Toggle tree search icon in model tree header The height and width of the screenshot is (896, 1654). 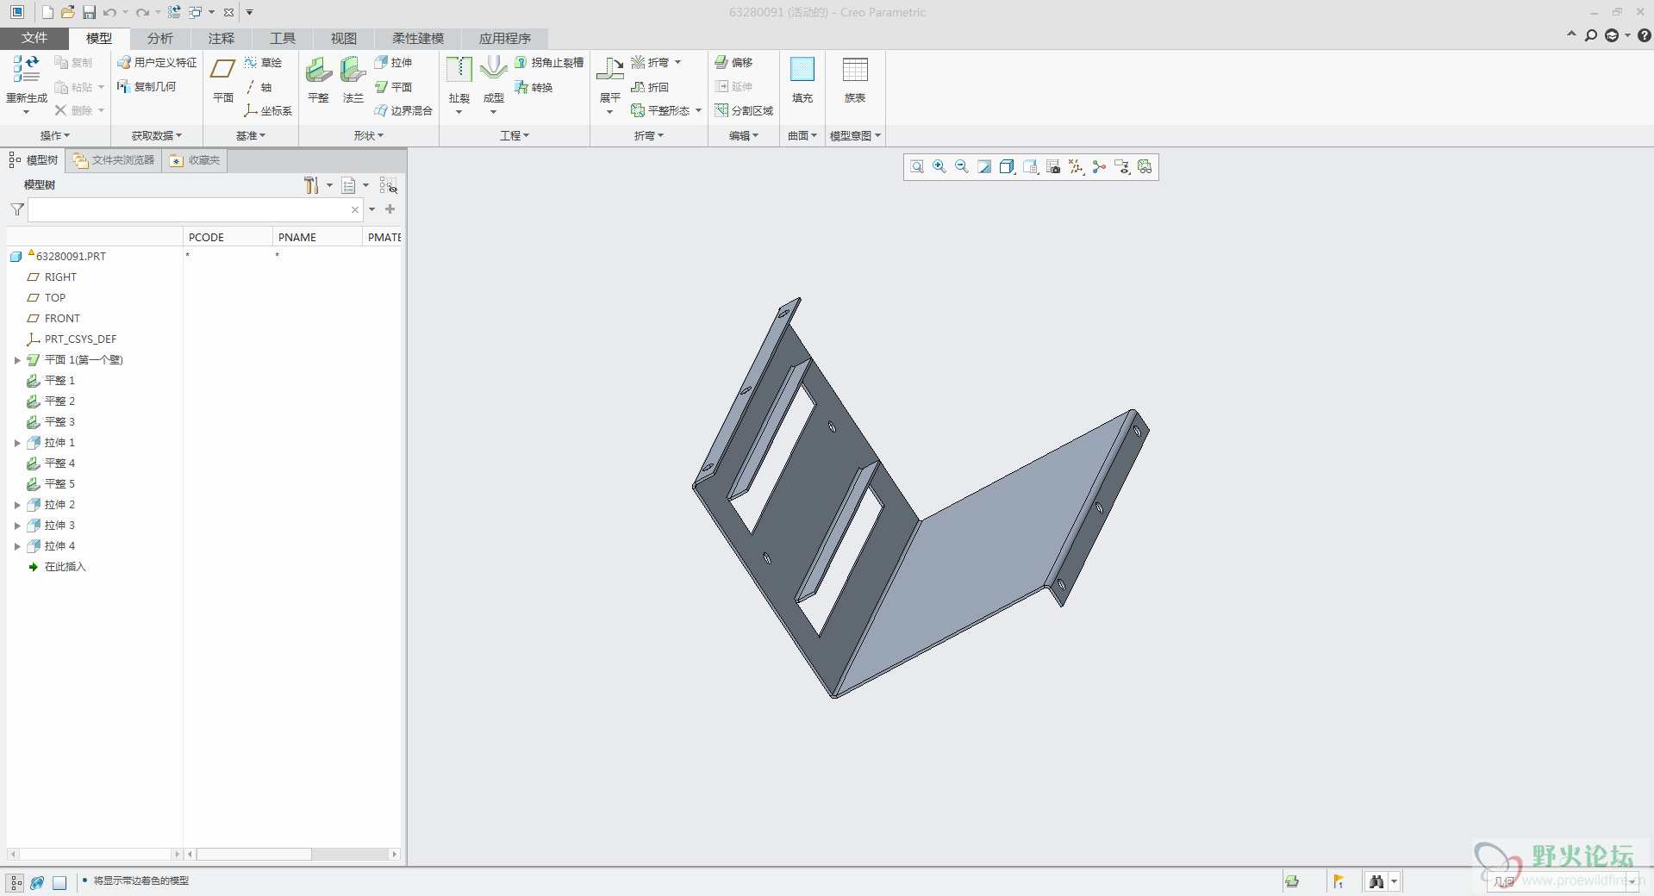389,185
